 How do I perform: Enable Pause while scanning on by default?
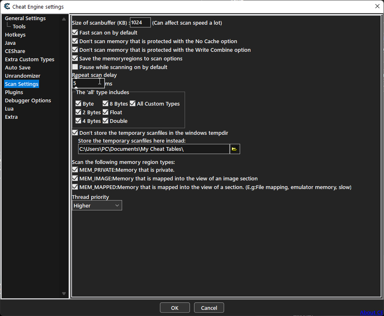click(75, 67)
